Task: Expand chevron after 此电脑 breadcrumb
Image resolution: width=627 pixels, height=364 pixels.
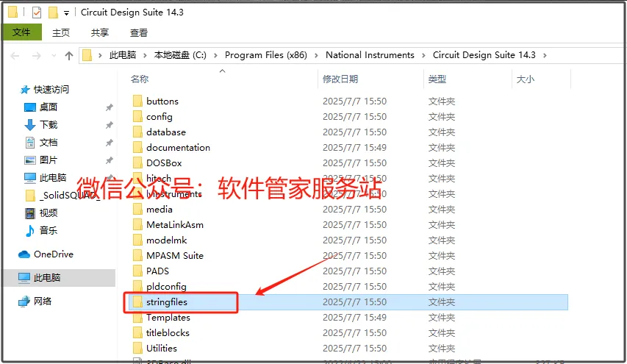Action: 145,56
